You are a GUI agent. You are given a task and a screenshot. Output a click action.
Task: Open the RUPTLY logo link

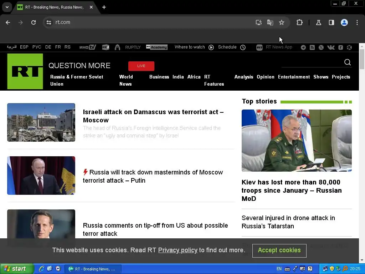tap(133, 47)
